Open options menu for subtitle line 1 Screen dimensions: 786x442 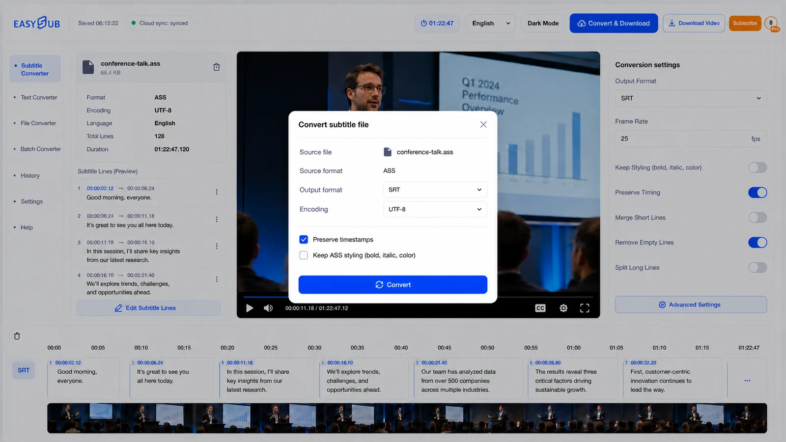(217, 192)
